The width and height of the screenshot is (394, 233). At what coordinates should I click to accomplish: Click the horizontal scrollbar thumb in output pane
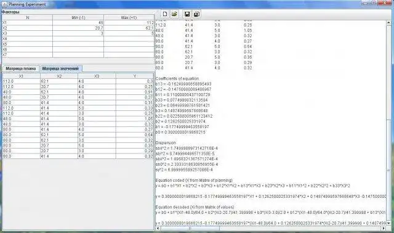(x=190, y=228)
